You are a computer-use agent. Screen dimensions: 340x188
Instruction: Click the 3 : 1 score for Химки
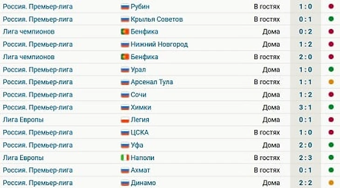(306, 107)
